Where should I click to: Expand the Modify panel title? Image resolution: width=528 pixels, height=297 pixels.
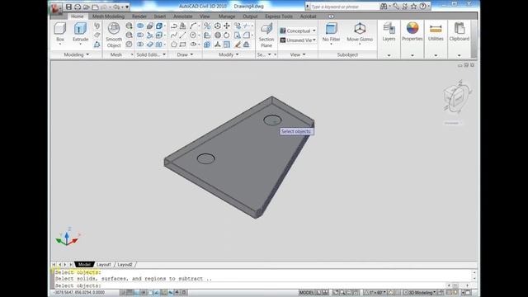pyautogui.click(x=229, y=54)
